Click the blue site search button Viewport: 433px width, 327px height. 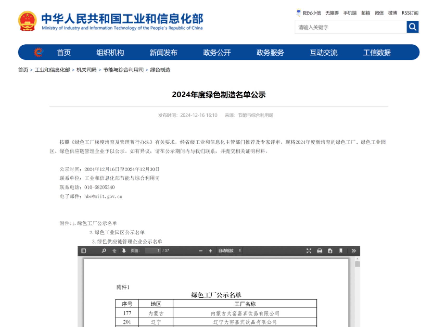pos(413,27)
